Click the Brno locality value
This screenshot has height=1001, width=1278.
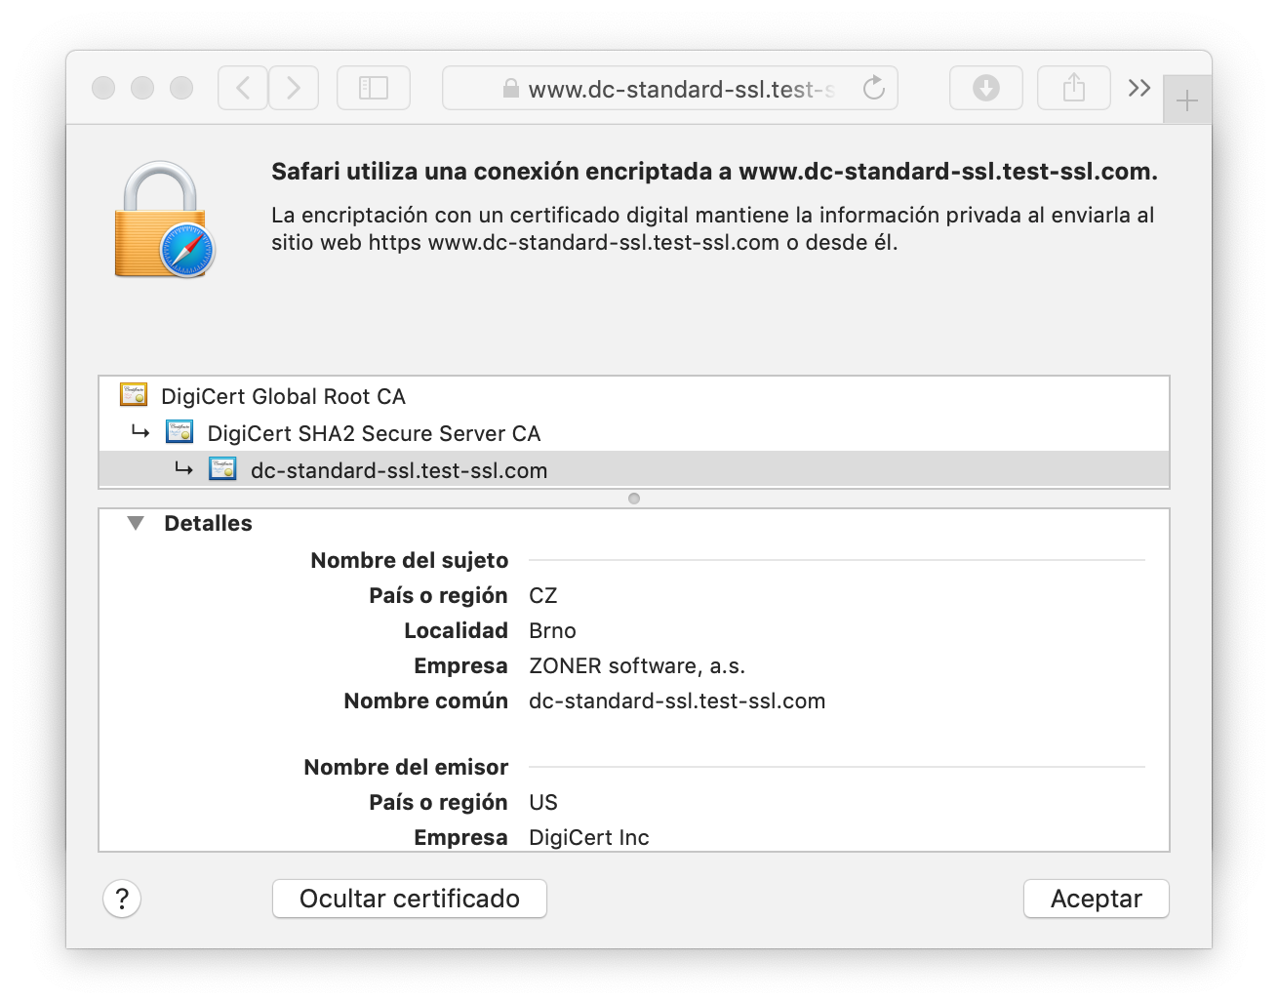pyautogui.click(x=552, y=630)
